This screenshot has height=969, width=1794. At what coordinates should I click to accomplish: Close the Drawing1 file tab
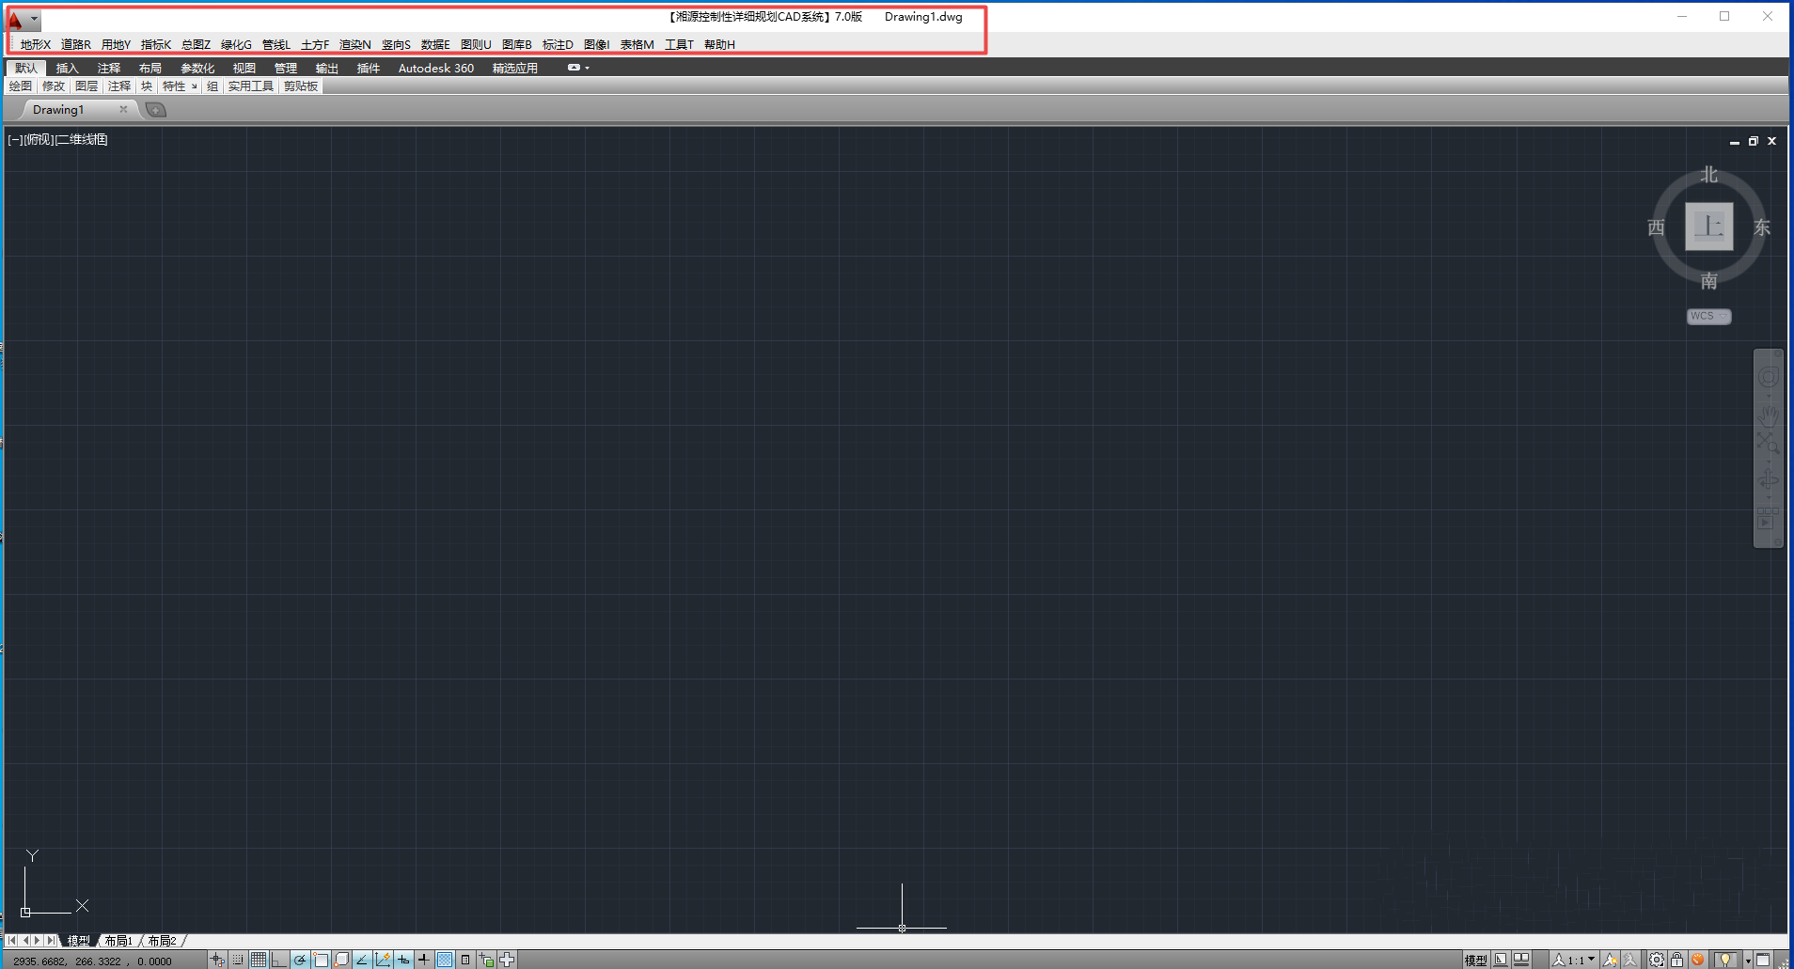(123, 109)
